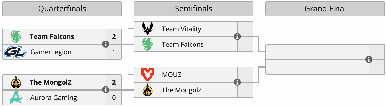Show details for the MOUZ vs MongolZ semifinal
The height and width of the screenshot is (107, 386).
237,82
